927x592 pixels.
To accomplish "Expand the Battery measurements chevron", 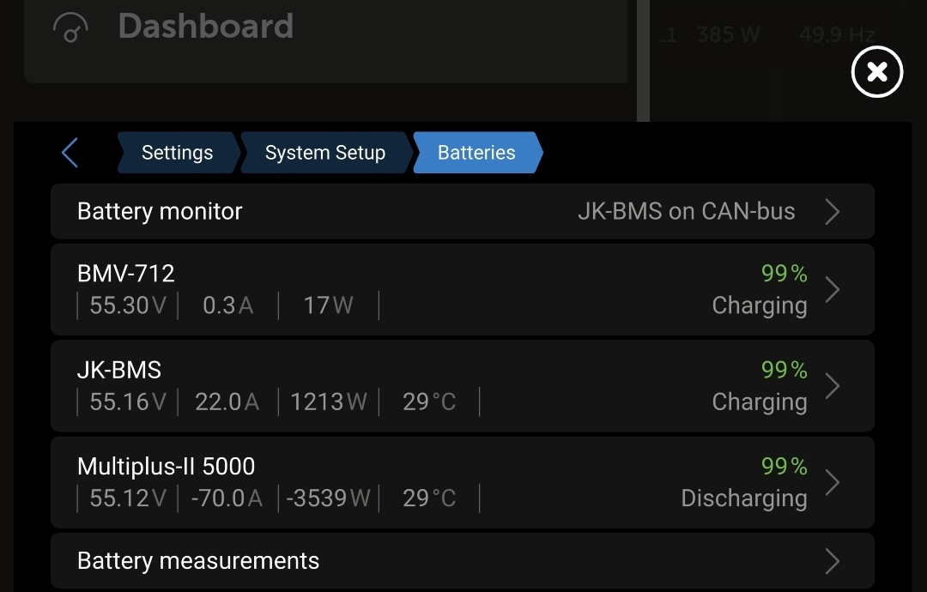I will tap(832, 561).
